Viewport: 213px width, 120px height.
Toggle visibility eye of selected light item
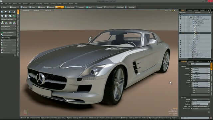(x=180, y=33)
